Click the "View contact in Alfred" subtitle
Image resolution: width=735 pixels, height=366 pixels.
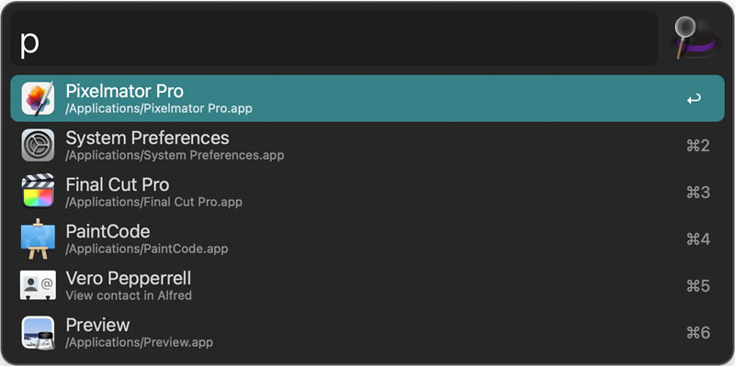[x=129, y=295]
